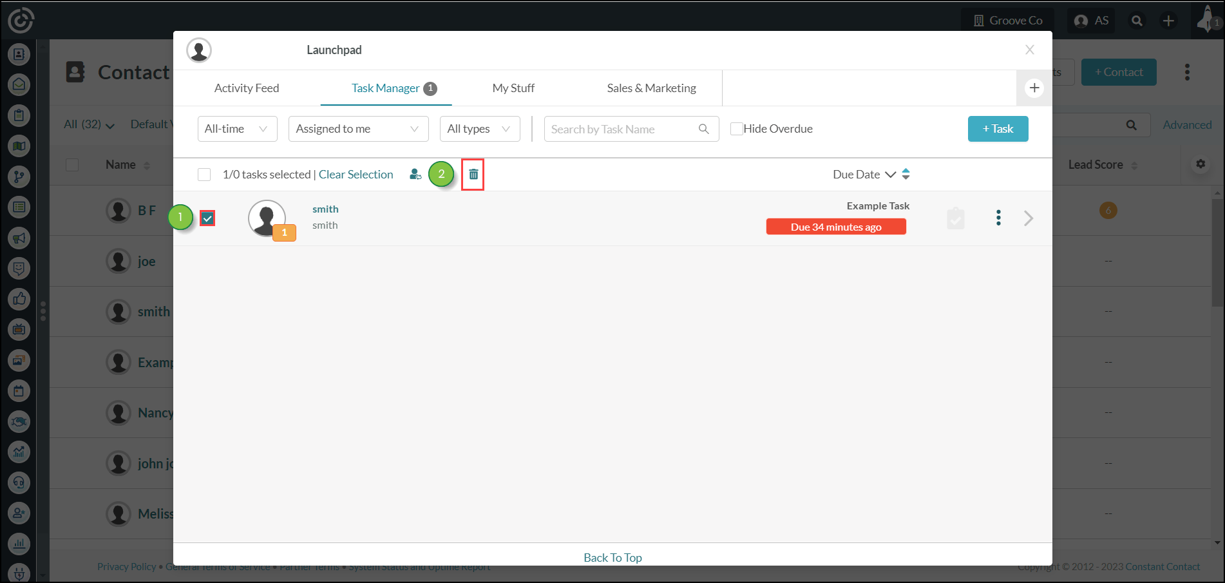Open the handshake deals sidebar icon
The height and width of the screenshot is (583, 1225).
(x=19, y=421)
